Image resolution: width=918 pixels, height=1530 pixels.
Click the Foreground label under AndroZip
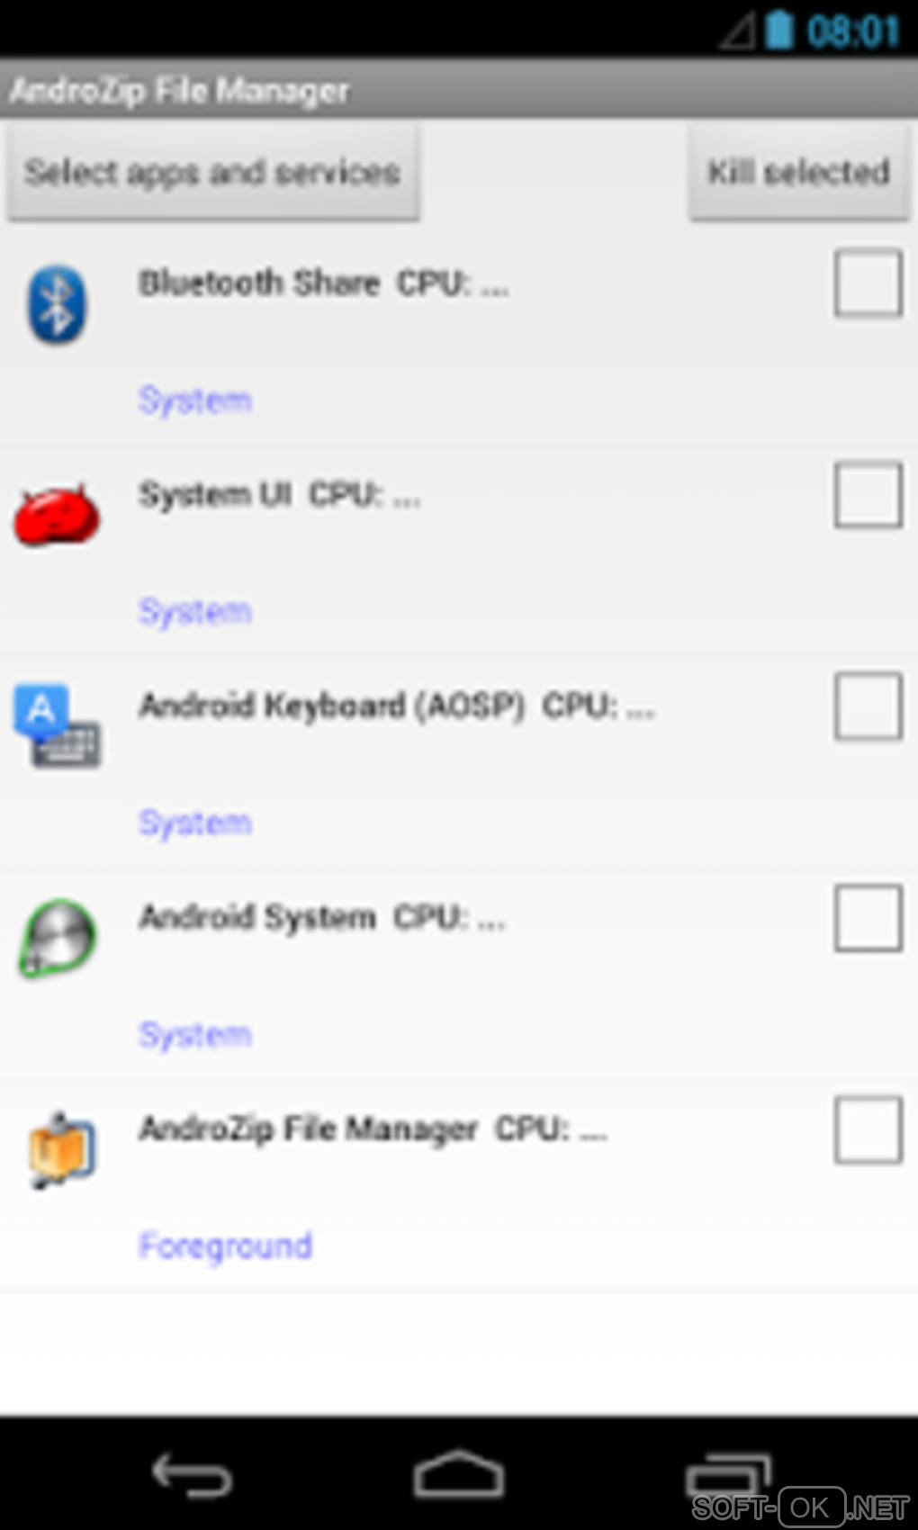point(225,1246)
